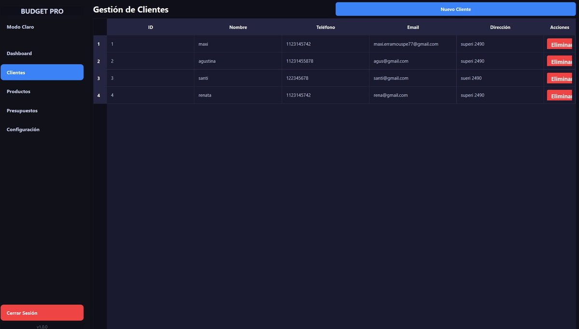Toggle Modo Claro theme switch

click(20, 27)
